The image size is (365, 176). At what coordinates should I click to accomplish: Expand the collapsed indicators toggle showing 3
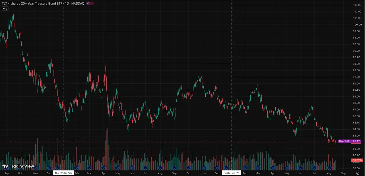coord(5,9)
